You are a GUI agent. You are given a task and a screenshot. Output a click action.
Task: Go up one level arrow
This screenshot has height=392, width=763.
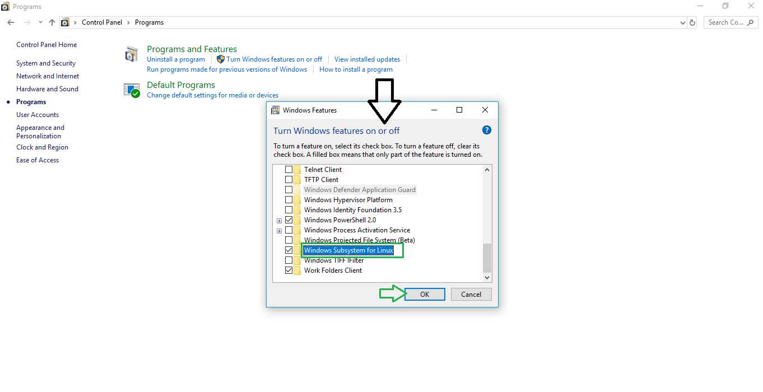tap(52, 22)
